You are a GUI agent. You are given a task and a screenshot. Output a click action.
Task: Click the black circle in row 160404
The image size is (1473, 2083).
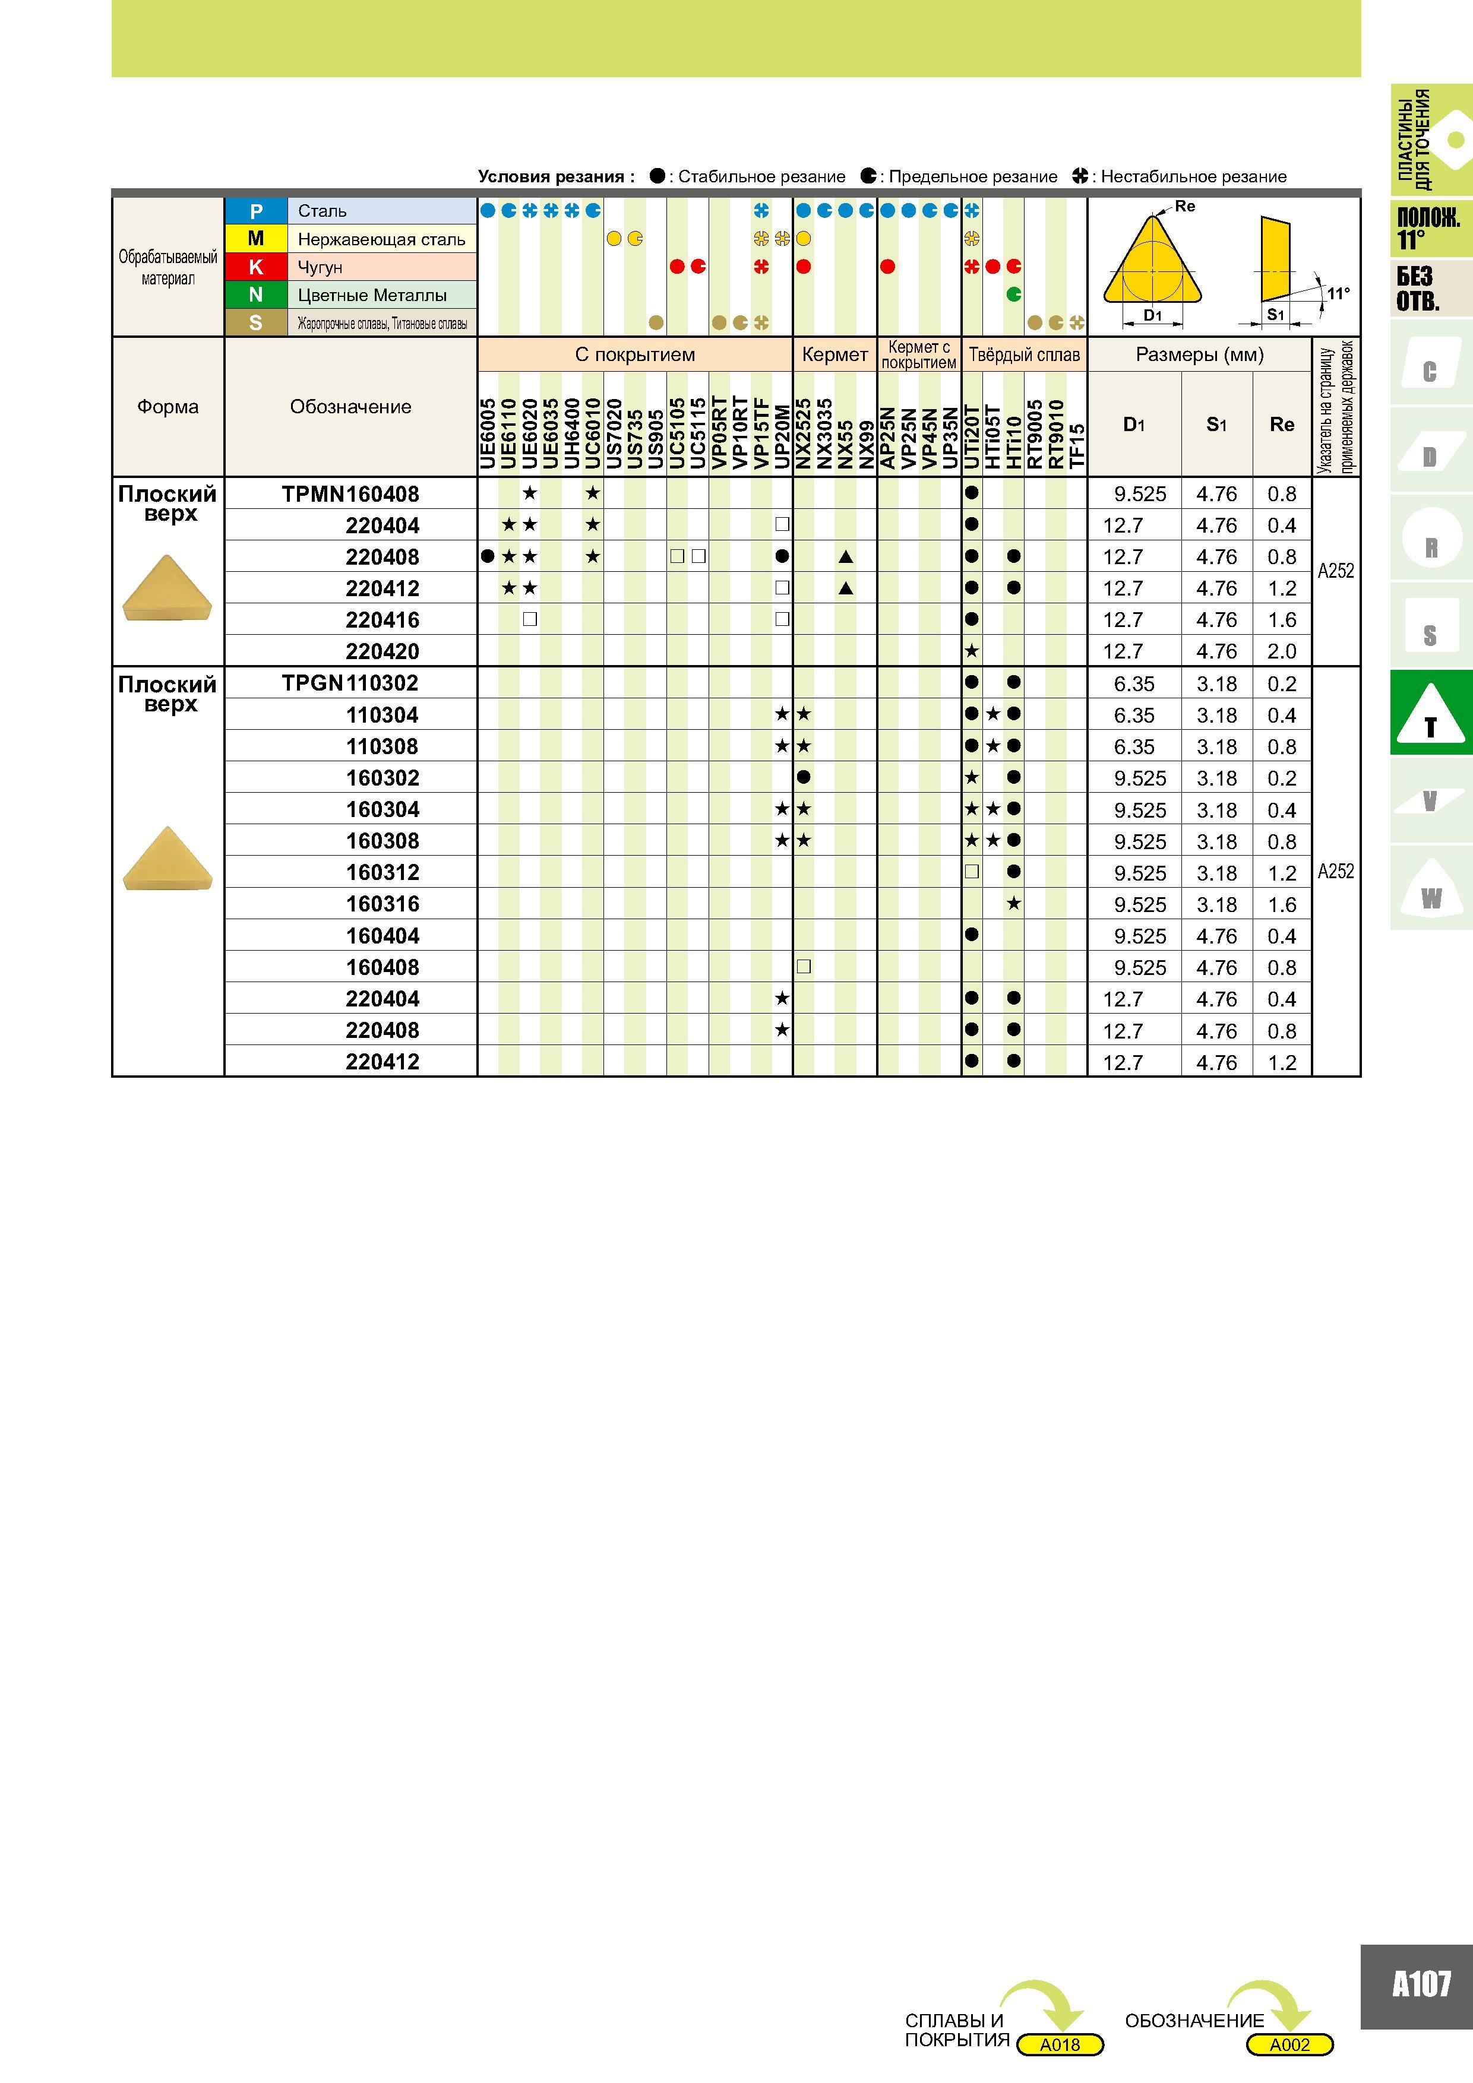click(x=972, y=935)
